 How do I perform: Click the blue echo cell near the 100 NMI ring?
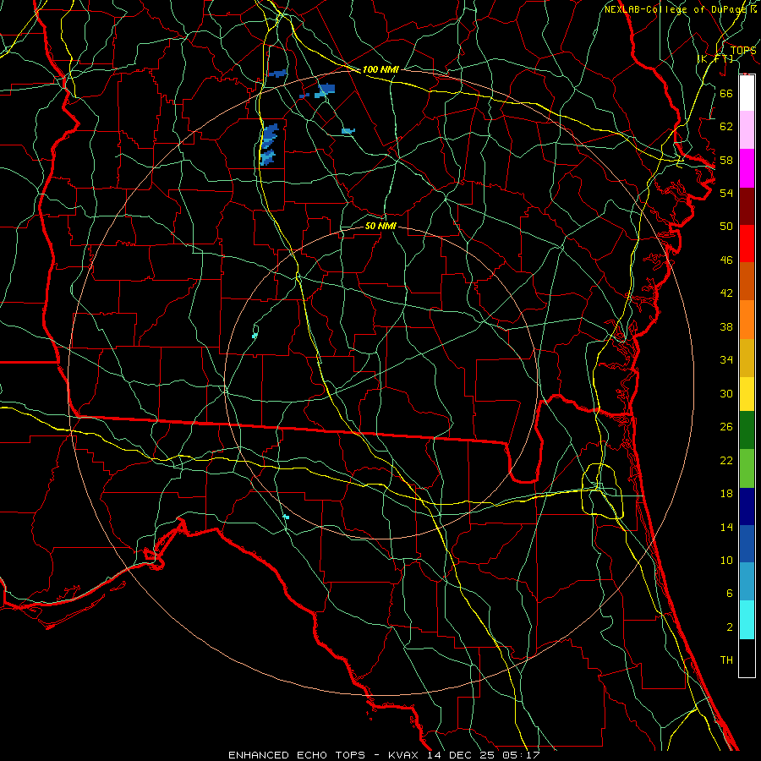[x=326, y=90]
